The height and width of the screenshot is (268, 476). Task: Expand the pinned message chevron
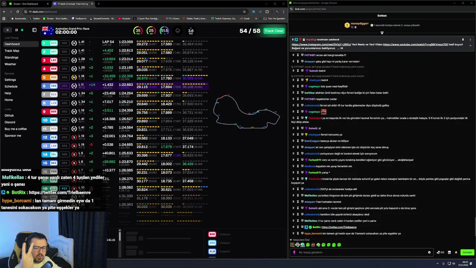[x=470, y=45]
